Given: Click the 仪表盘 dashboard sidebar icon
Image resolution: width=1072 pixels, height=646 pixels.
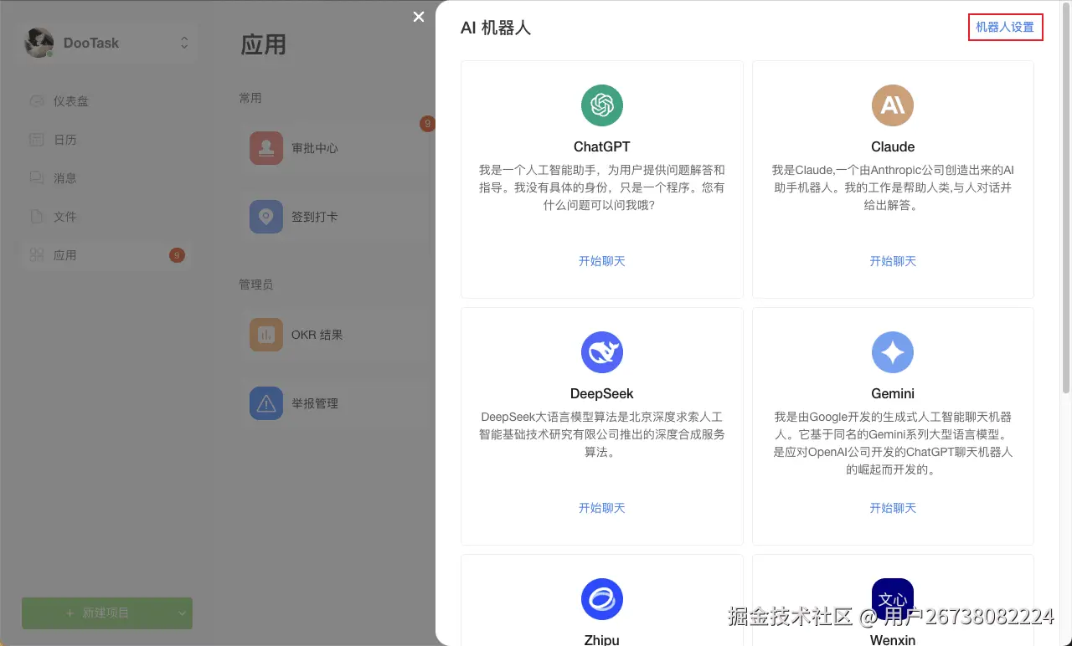Looking at the screenshot, I should tap(37, 101).
